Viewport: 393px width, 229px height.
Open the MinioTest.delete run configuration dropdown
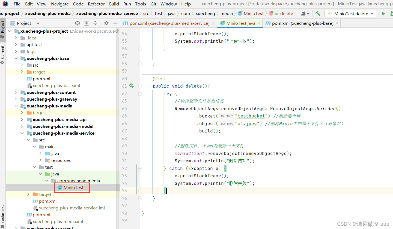351,14
